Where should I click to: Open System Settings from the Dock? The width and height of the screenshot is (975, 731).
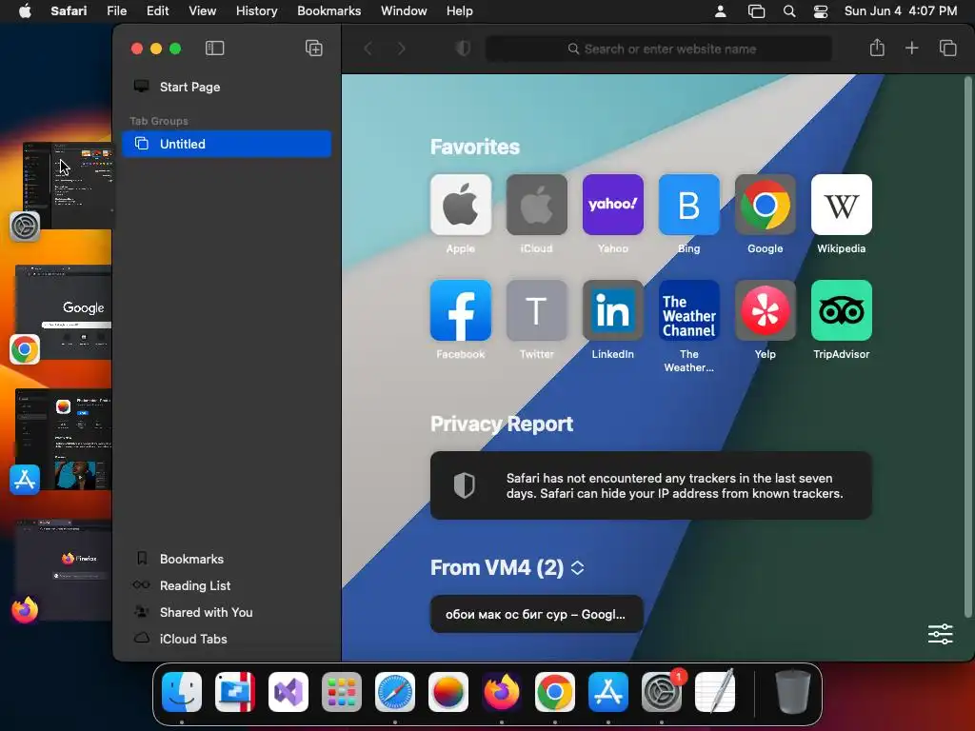(x=662, y=691)
